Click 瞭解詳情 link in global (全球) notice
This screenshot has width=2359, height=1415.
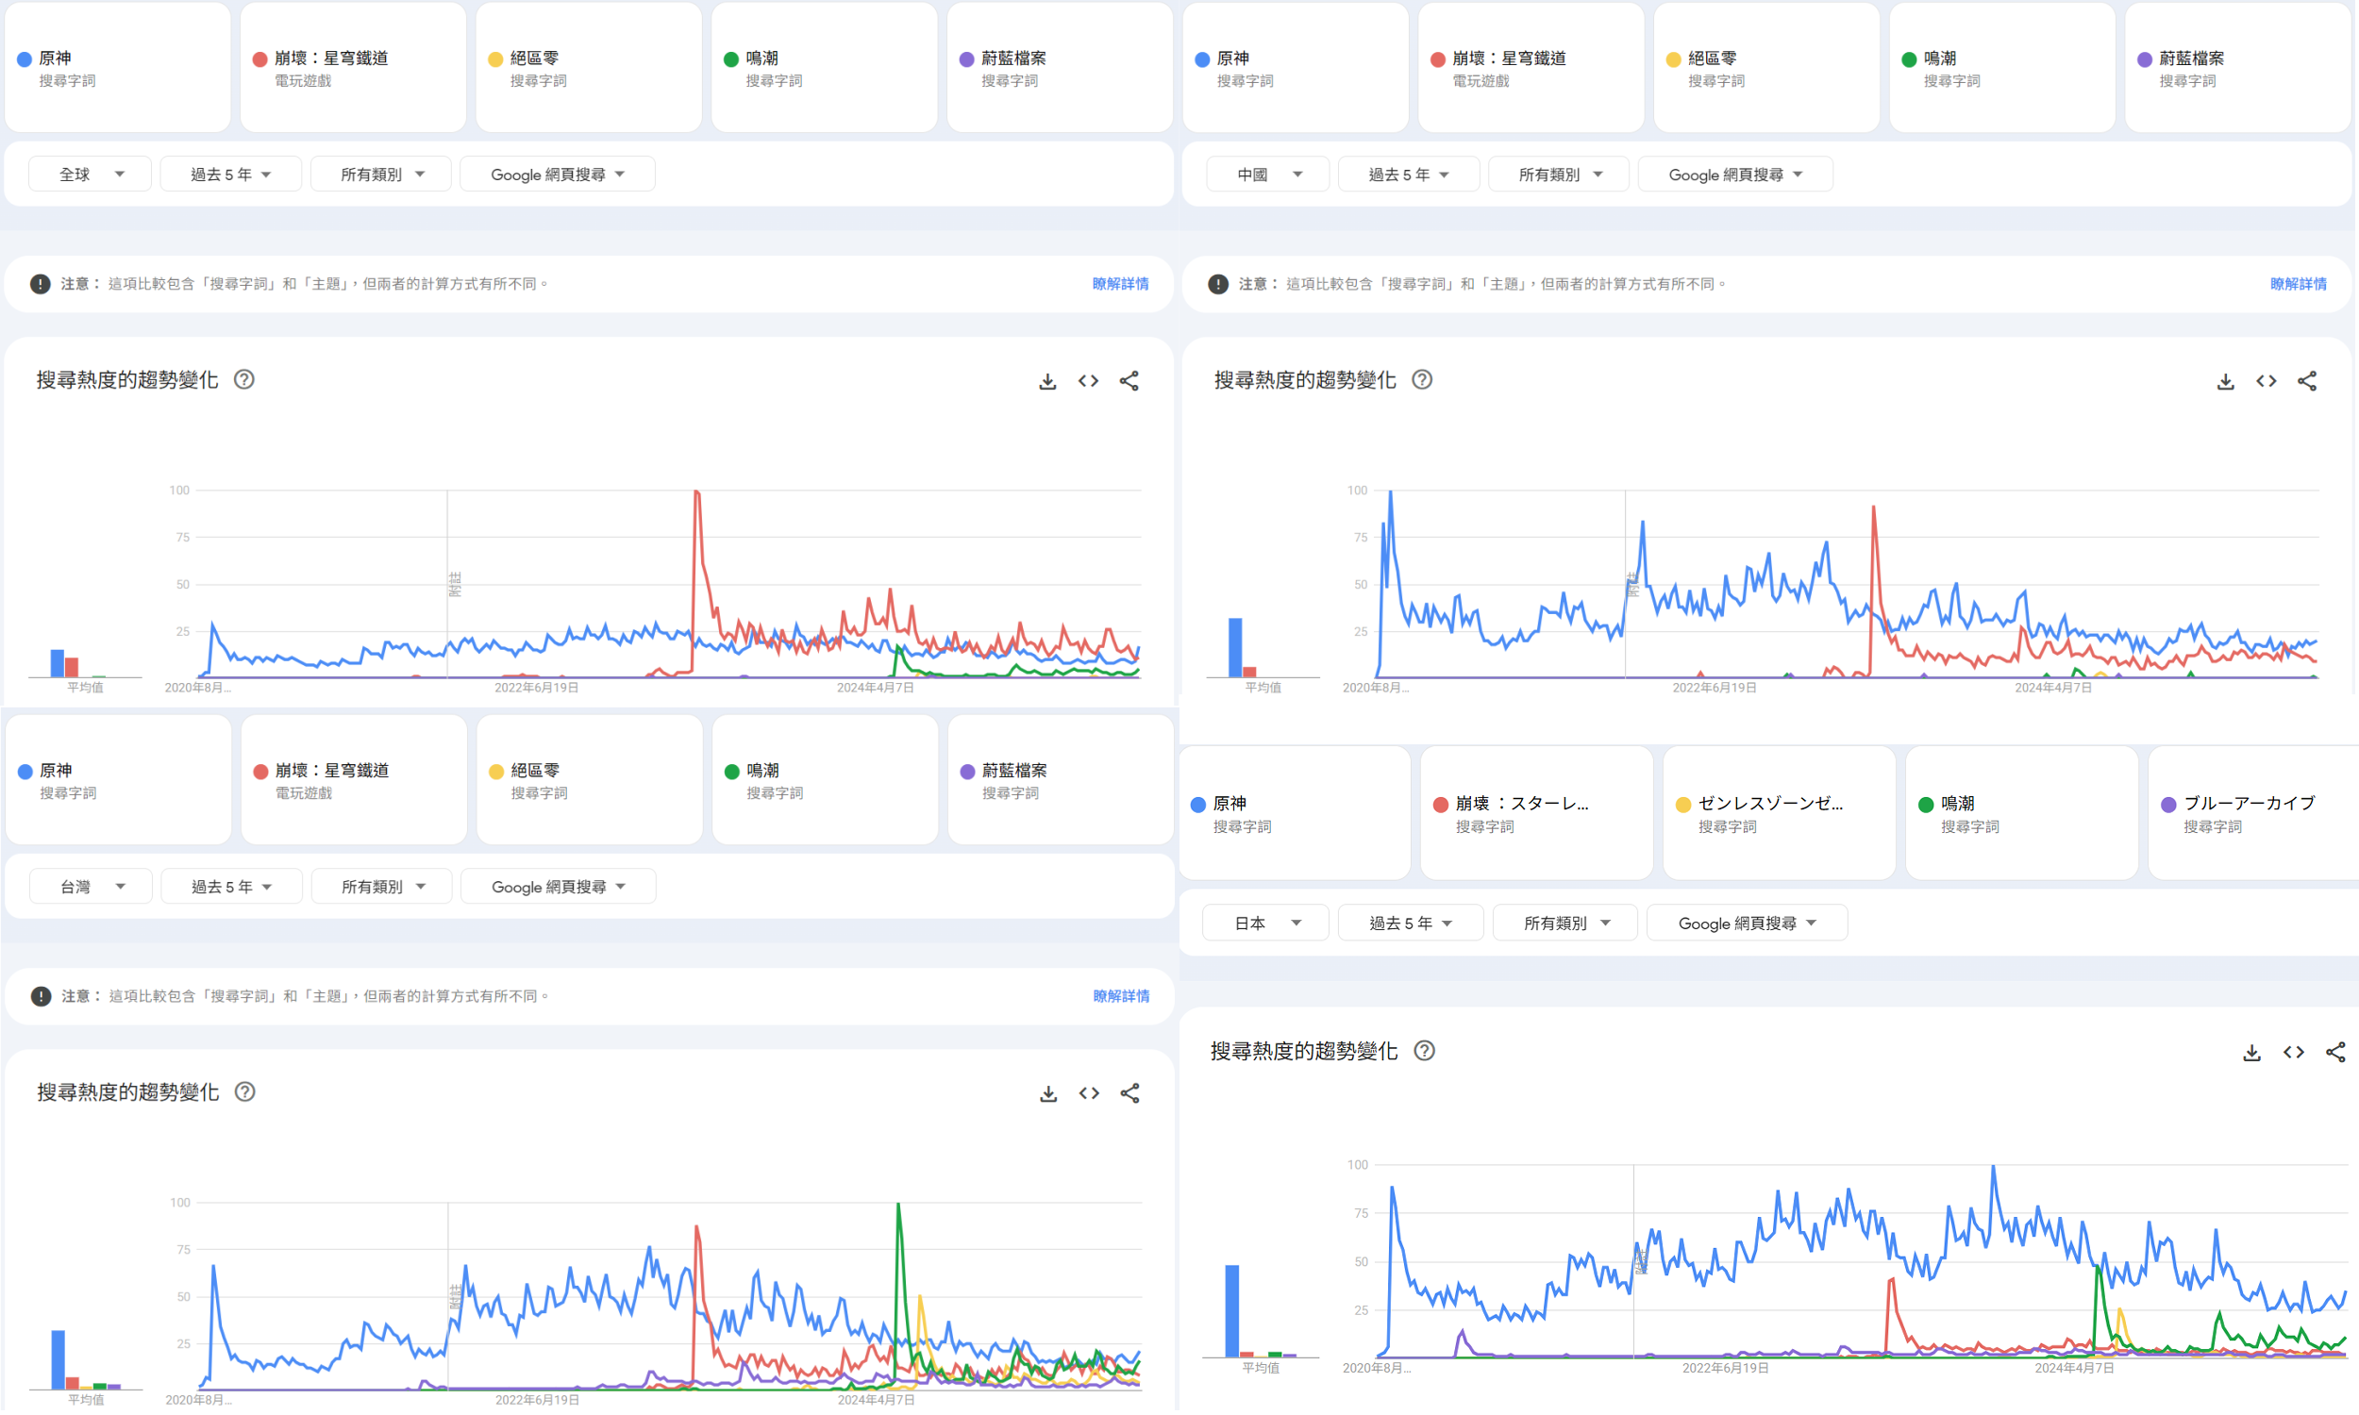point(1119,284)
